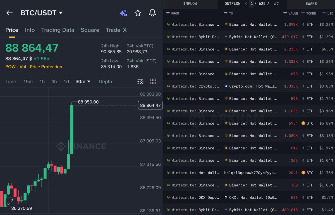Screen dimensions: 335x215
Task: Select the 1d chart interval
Action: (66, 82)
